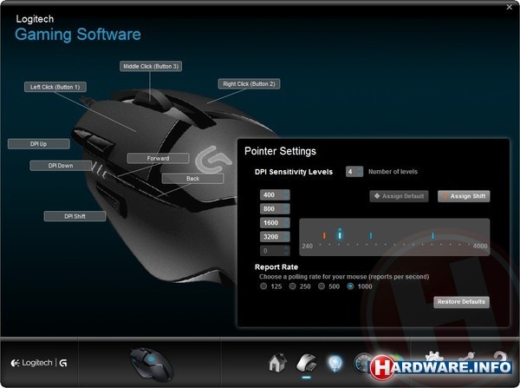Click the Restore Defaults button

(x=461, y=302)
